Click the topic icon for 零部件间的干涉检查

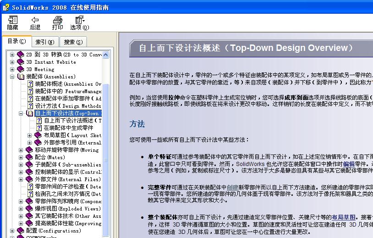[30, 187]
